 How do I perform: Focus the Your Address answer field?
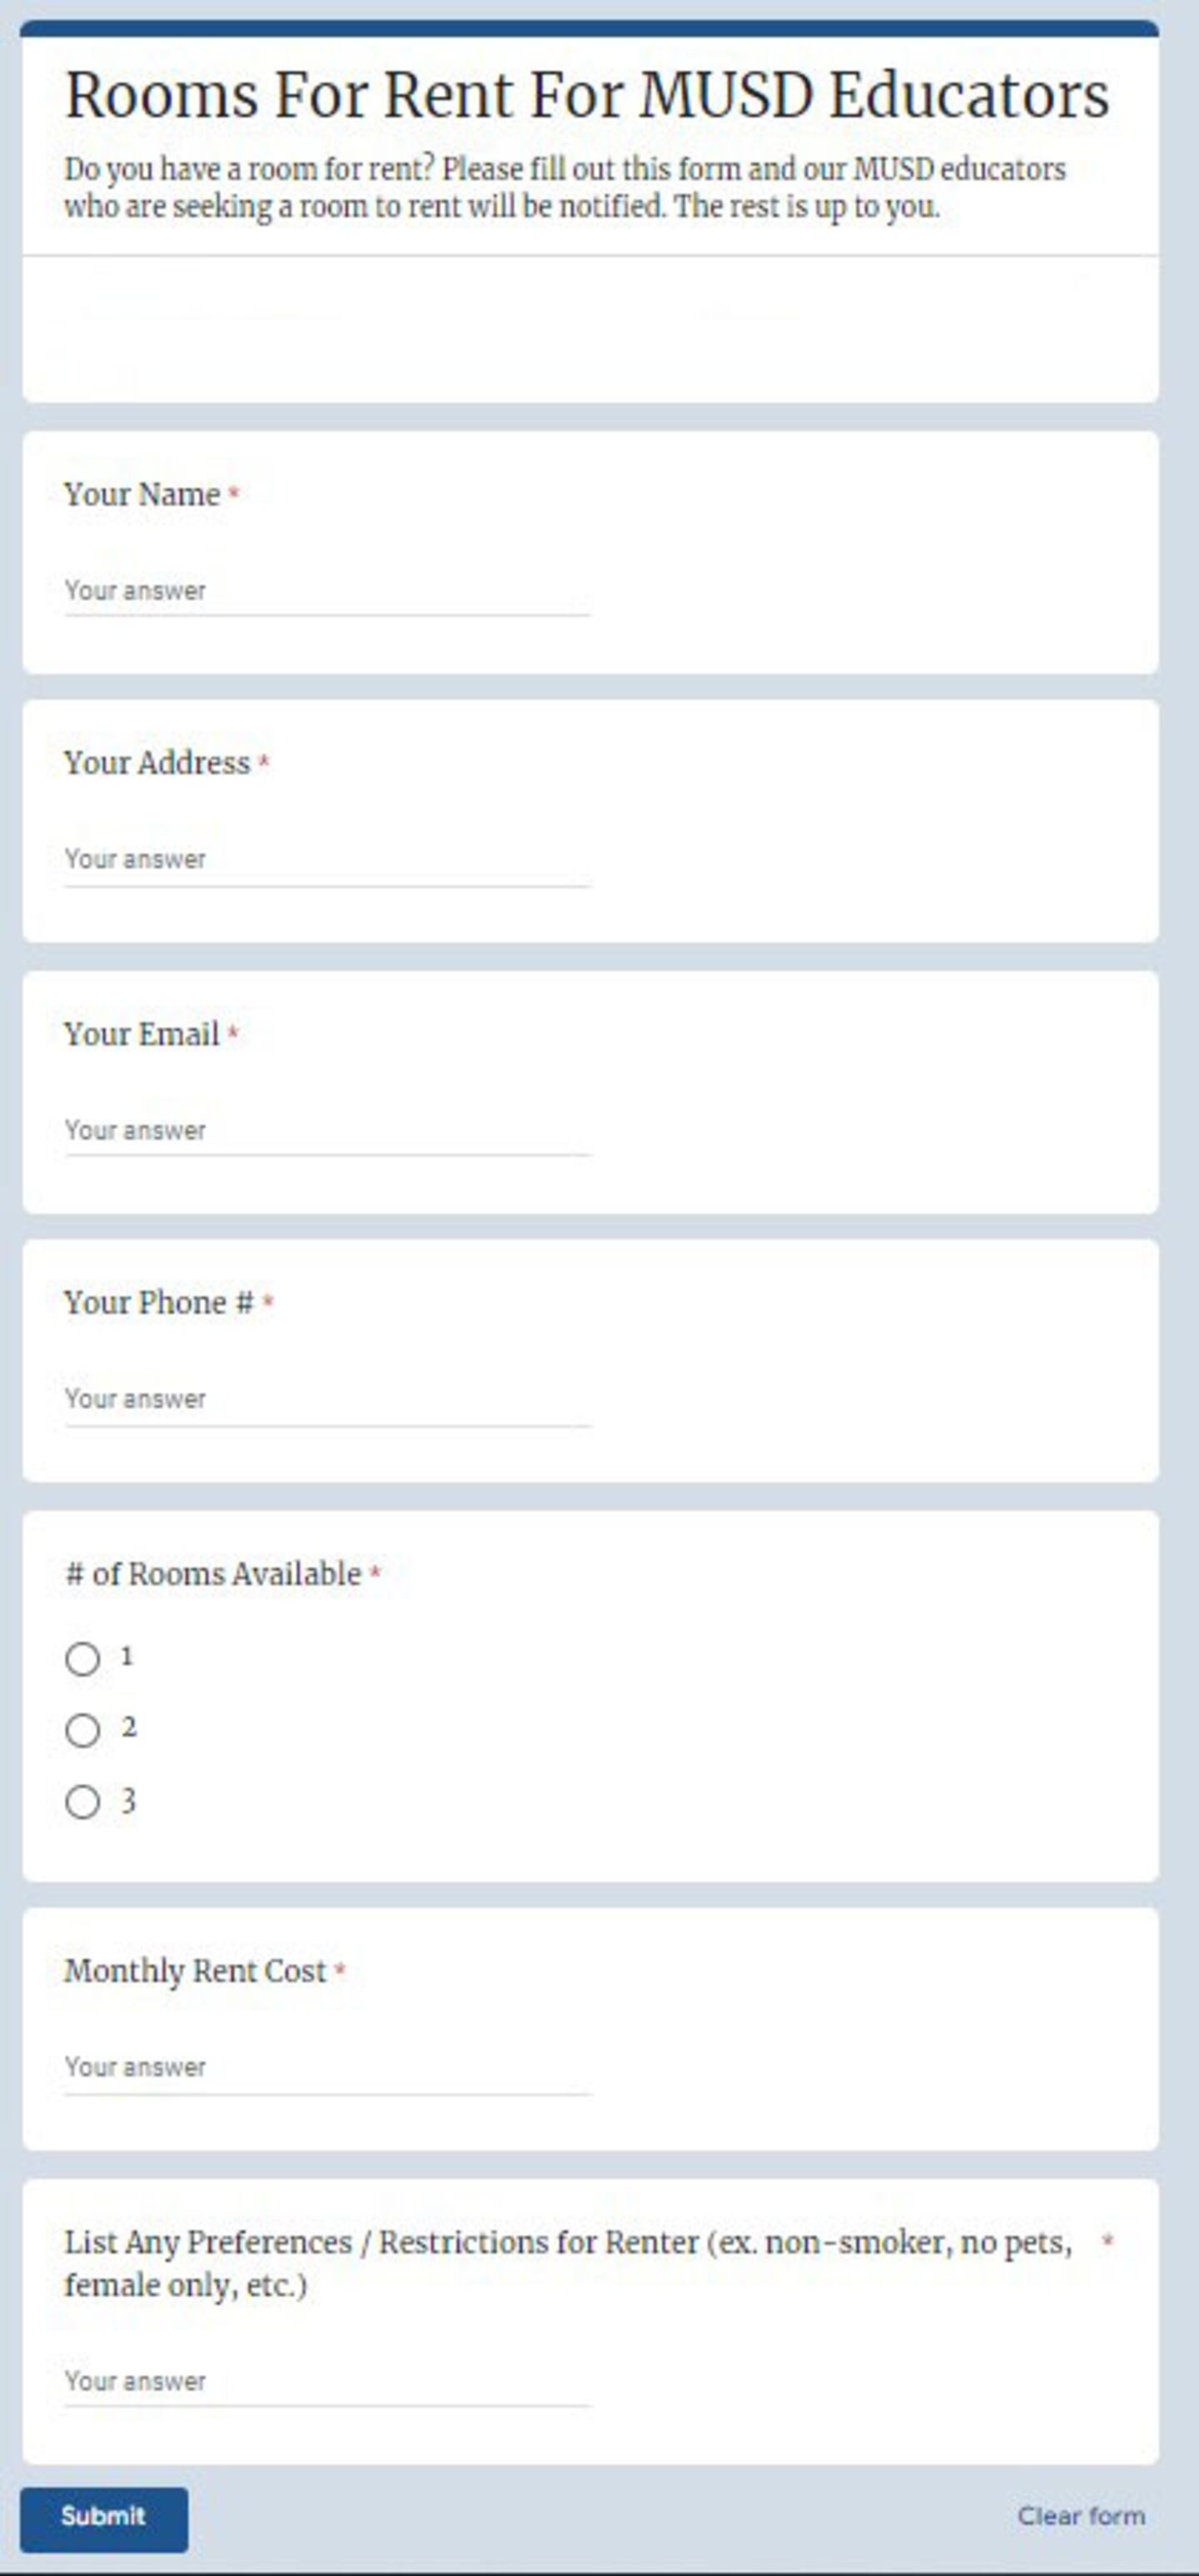point(326,860)
